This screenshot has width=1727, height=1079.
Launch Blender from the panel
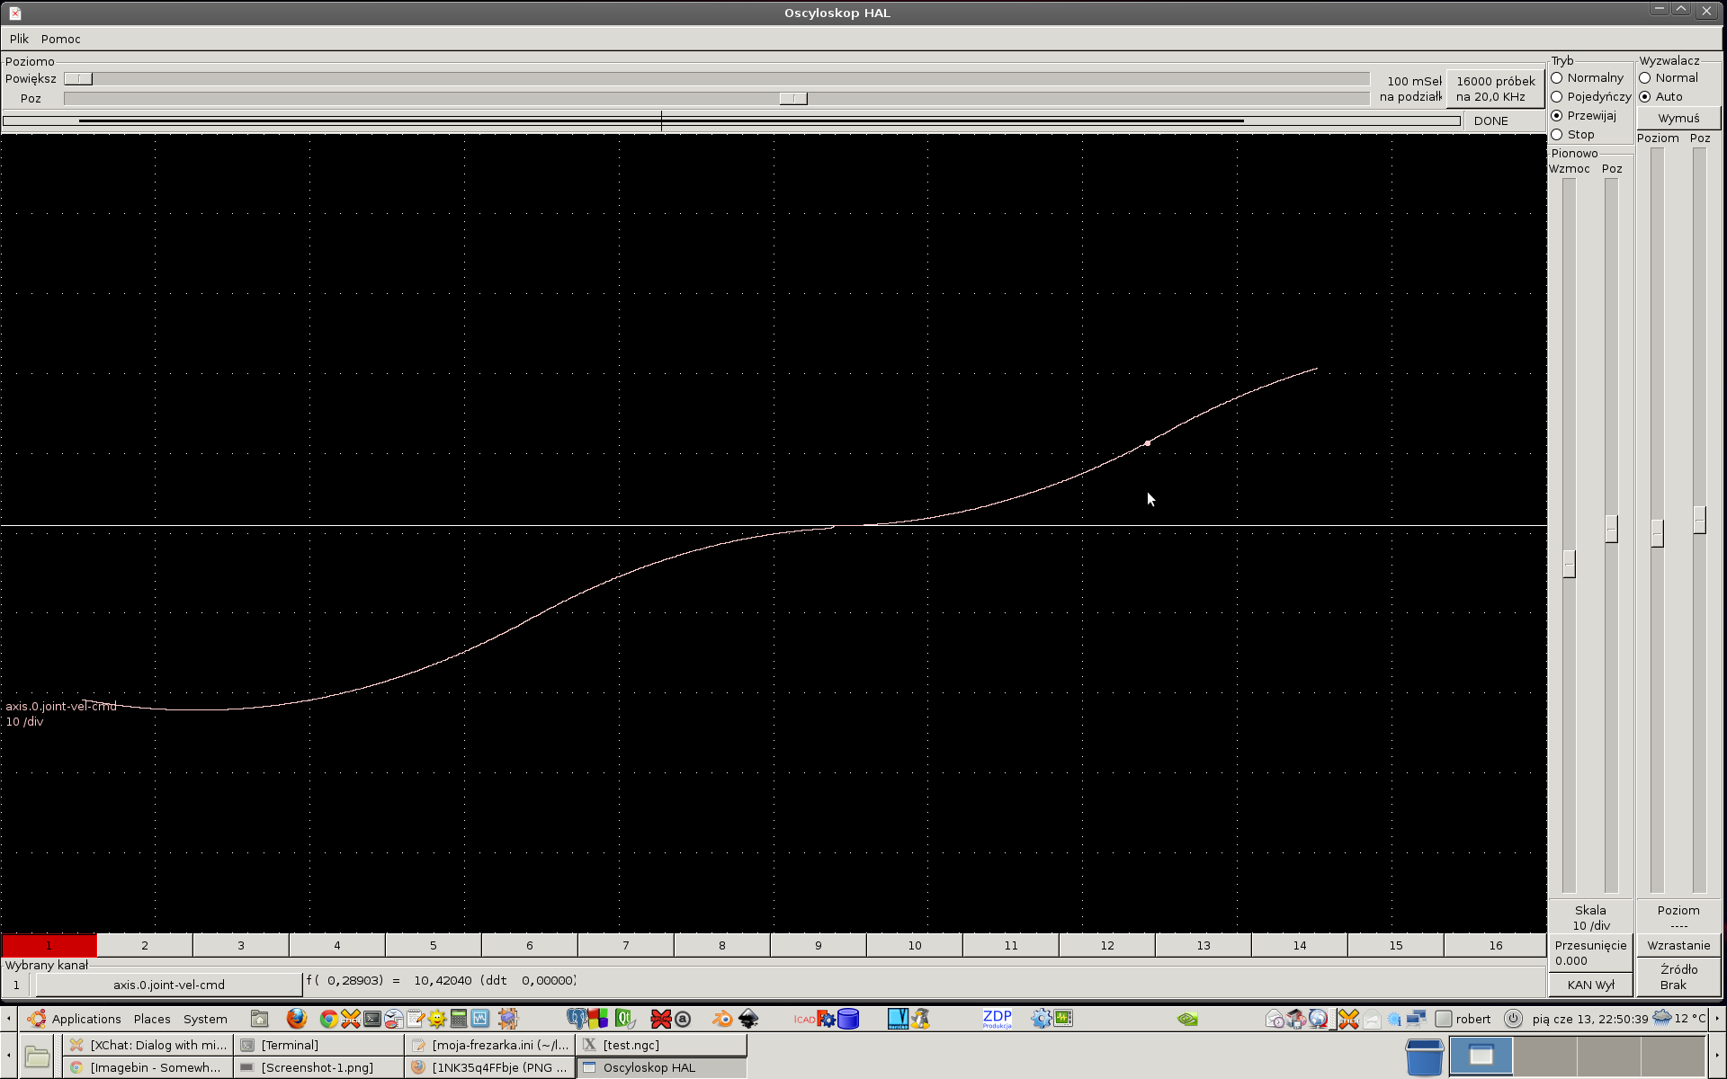tap(722, 1019)
